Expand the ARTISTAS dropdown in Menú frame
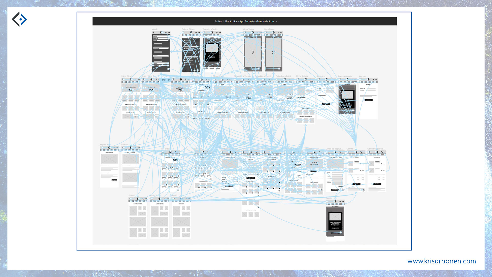Viewport: 492px width, 277px height. [168, 56]
